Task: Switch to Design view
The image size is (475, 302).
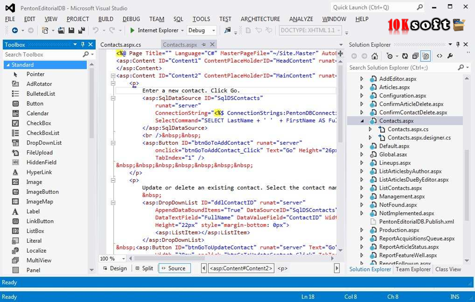Action: [x=115, y=268]
